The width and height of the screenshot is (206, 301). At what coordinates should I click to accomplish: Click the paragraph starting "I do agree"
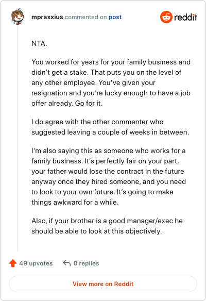pos(110,127)
